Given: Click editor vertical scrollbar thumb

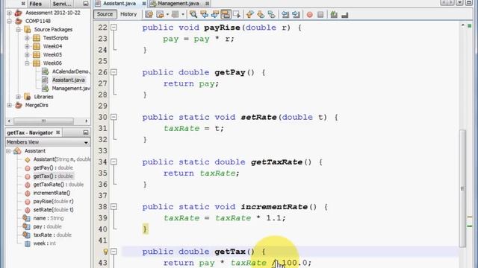Looking at the screenshot, I should 462,188.
